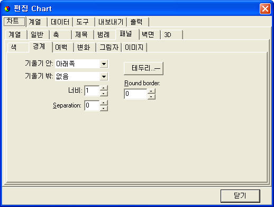The width and height of the screenshot is (274, 207).
Task: Increase Separation with the up arrow
Action: (x=104, y=103)
